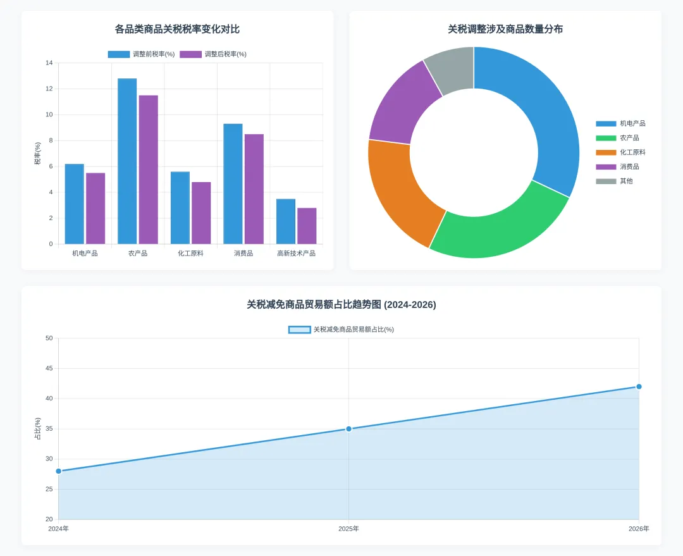Click the blue pre-adjustment bar for 农产品

tap(127, 161)
